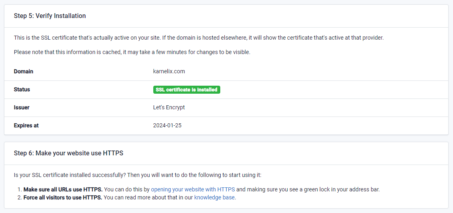Click the 'Step 6: Make your website use HTTPS' heading

68,153
